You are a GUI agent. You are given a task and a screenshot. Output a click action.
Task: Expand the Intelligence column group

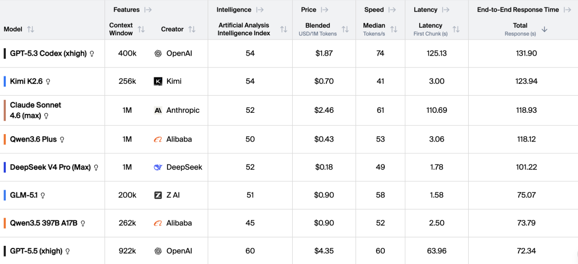click(x=260, y=10)
